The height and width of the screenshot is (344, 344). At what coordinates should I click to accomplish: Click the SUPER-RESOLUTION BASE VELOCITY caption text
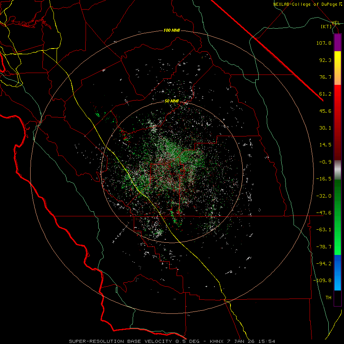(x=120, y=341)
